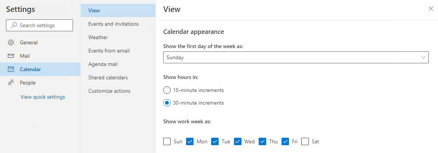Uncheck Monday in the work week
This screenshot has height=153, width=438.
(190, 141)
